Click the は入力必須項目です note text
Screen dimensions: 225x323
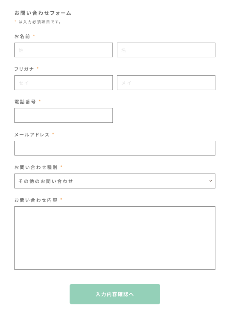pyautogui.click(x=40, y=22)
